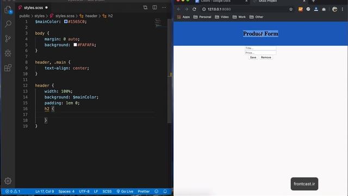Show errors and warnings in status bar
The image size is (348, 196).
point(13,191)
